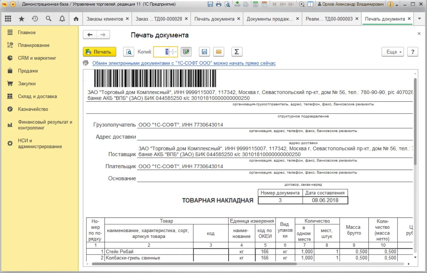Switch to Документы продаж tab
427x273 pixels.
tap(270, 19)
